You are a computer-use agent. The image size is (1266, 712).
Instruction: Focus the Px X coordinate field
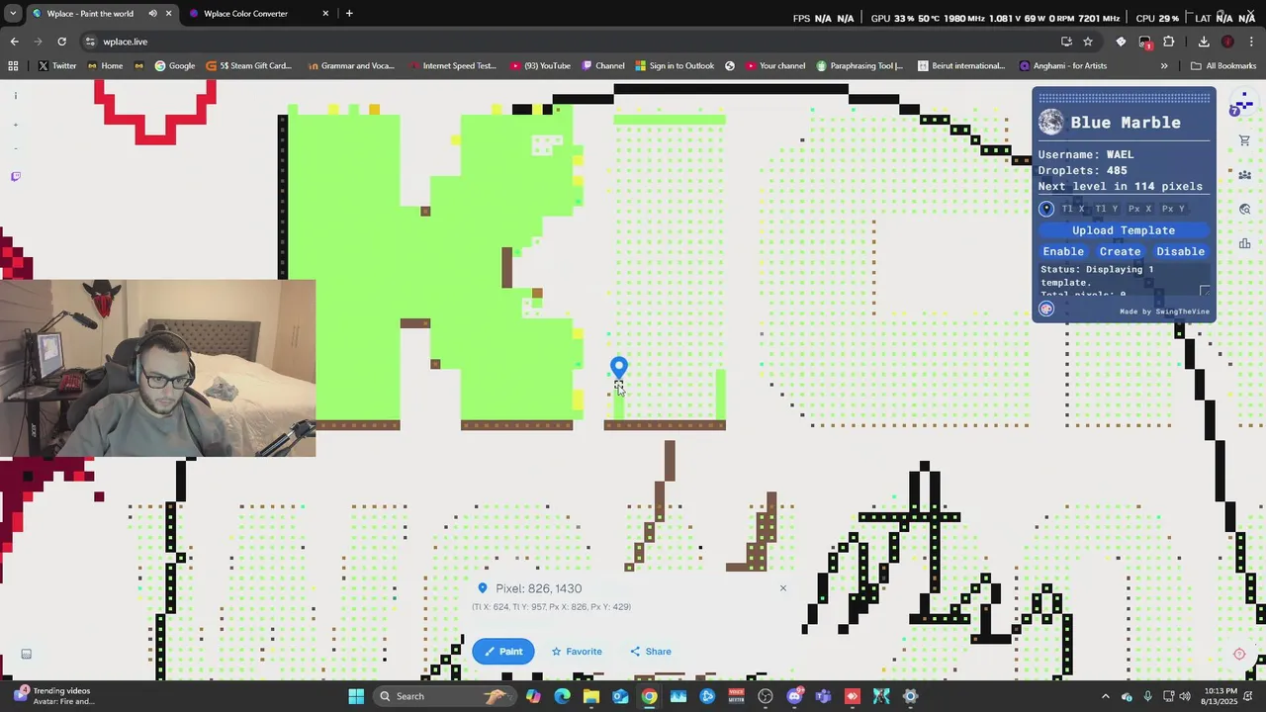click(1140, 209)
